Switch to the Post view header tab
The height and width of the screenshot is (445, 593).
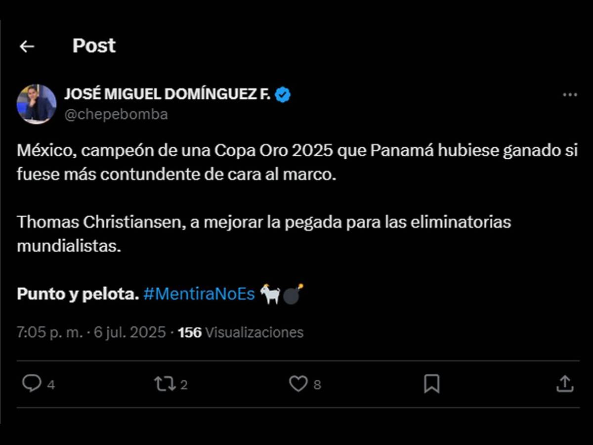tap(94, 45)
